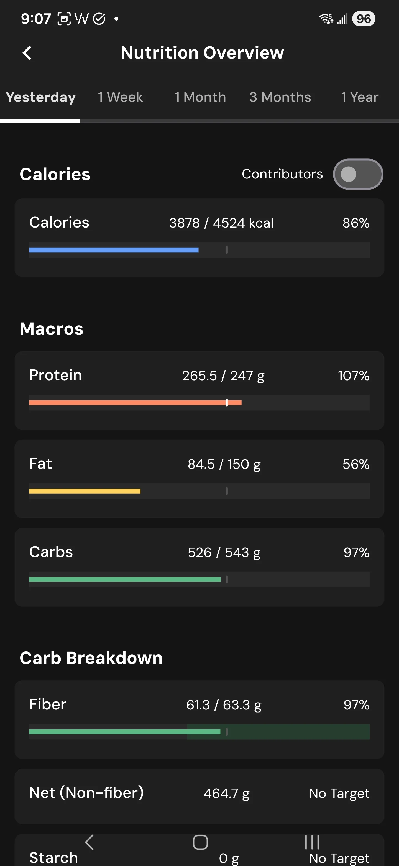The width and height of the screenshot is (399, 866).
Task: Tap the Wi-Fi status icon
Action: (326, 19)
